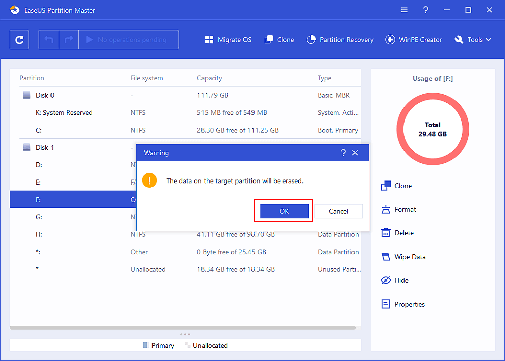Minimize the EaseUS window

(447, 10)
